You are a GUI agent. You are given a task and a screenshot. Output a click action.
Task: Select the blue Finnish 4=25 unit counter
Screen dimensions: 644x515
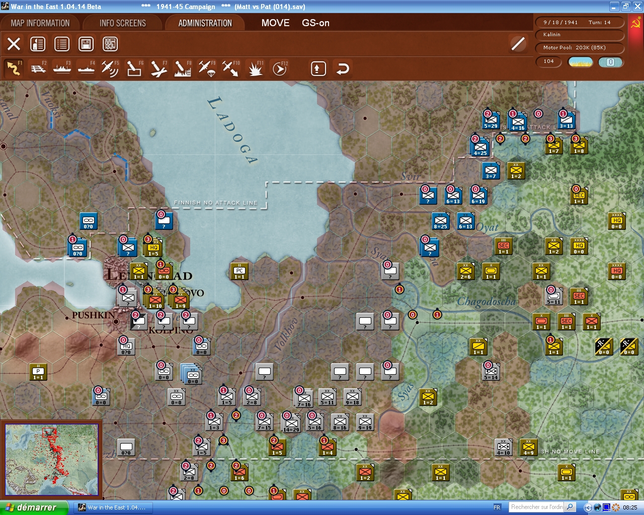click(479, 146)
